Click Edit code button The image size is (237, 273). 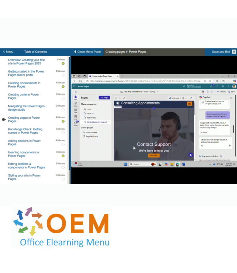pos(174,98)
